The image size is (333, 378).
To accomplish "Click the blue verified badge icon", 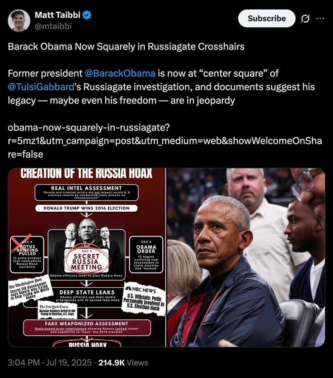I will pos(87,15).
